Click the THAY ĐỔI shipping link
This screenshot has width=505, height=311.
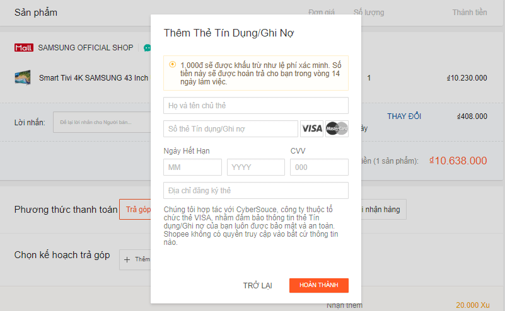click(404, 116)
